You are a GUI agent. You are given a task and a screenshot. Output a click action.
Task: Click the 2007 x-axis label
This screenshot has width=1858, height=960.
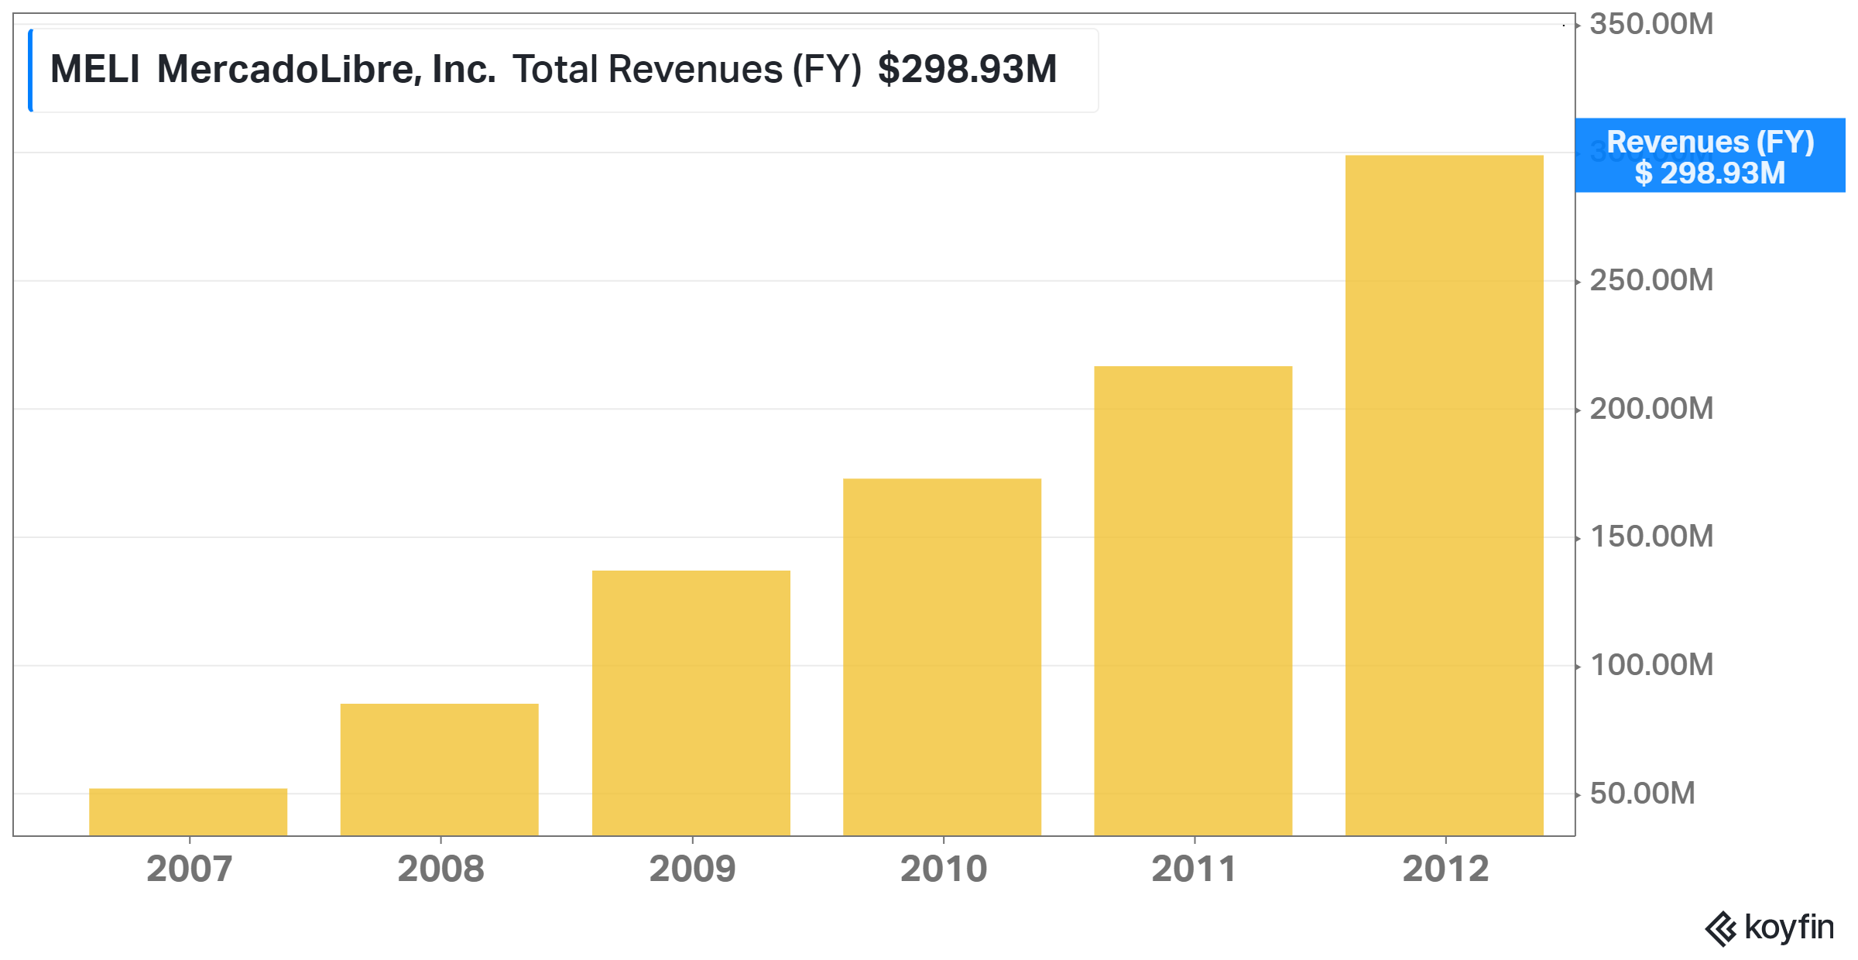pyautogui.click(x=190, y=869)
